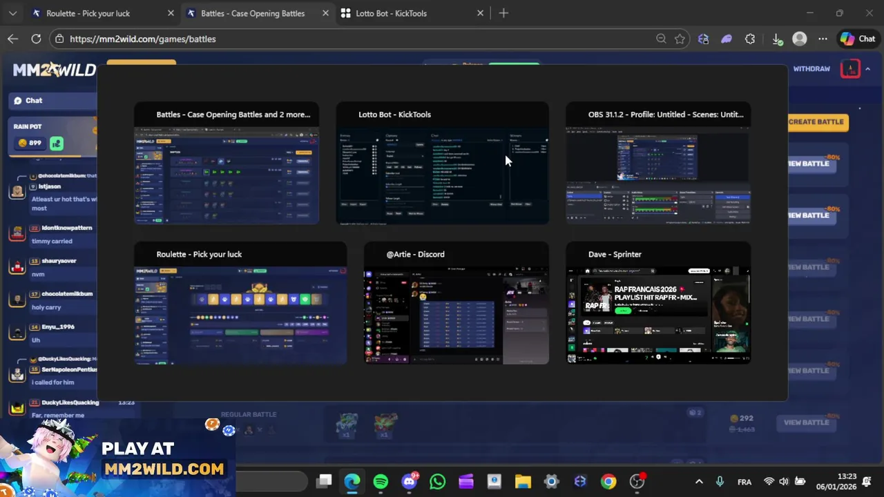Open Spotify from the taskbar
The height and width of the screenshot is (497, 884).
coord(381,481)
